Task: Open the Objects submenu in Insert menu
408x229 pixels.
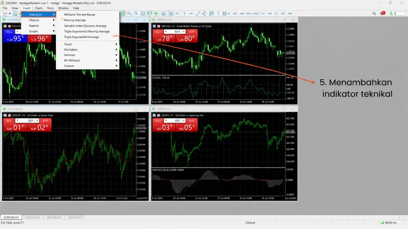Action: 39,20
